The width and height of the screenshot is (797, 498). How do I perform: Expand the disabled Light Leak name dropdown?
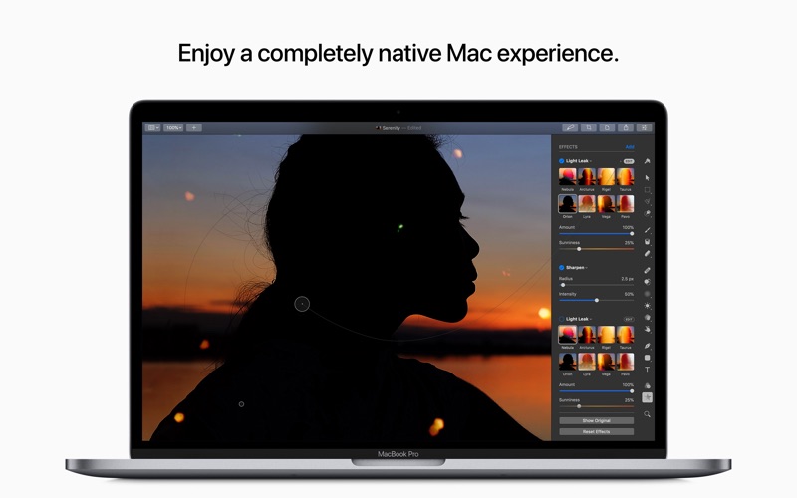tap(579, 319)
